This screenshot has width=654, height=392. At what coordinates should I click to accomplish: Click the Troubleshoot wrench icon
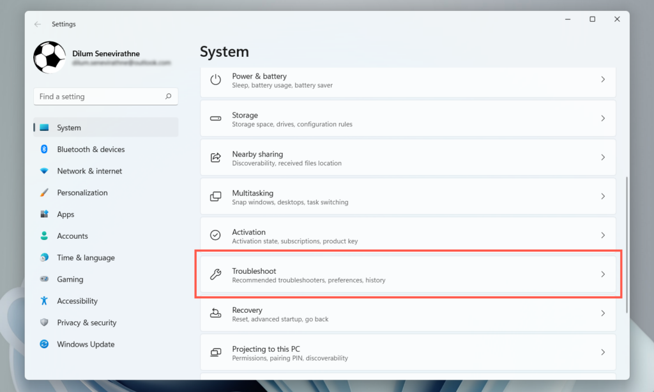[216, 275]
